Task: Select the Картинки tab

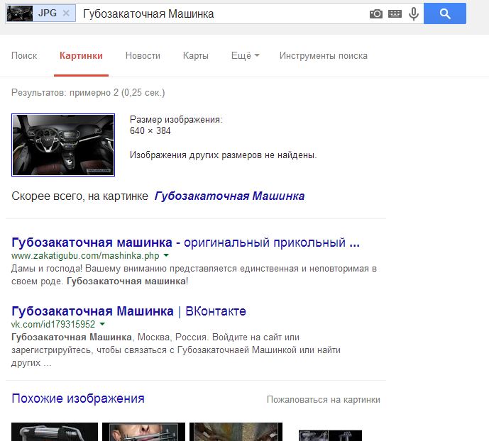Action: point(81,56)
